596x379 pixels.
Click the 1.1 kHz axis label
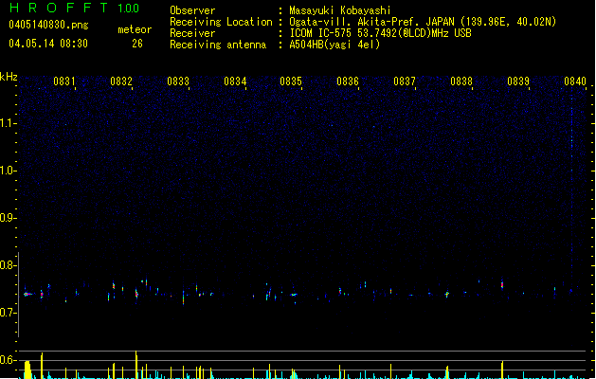pyautogui.click(x=8, y=123)
